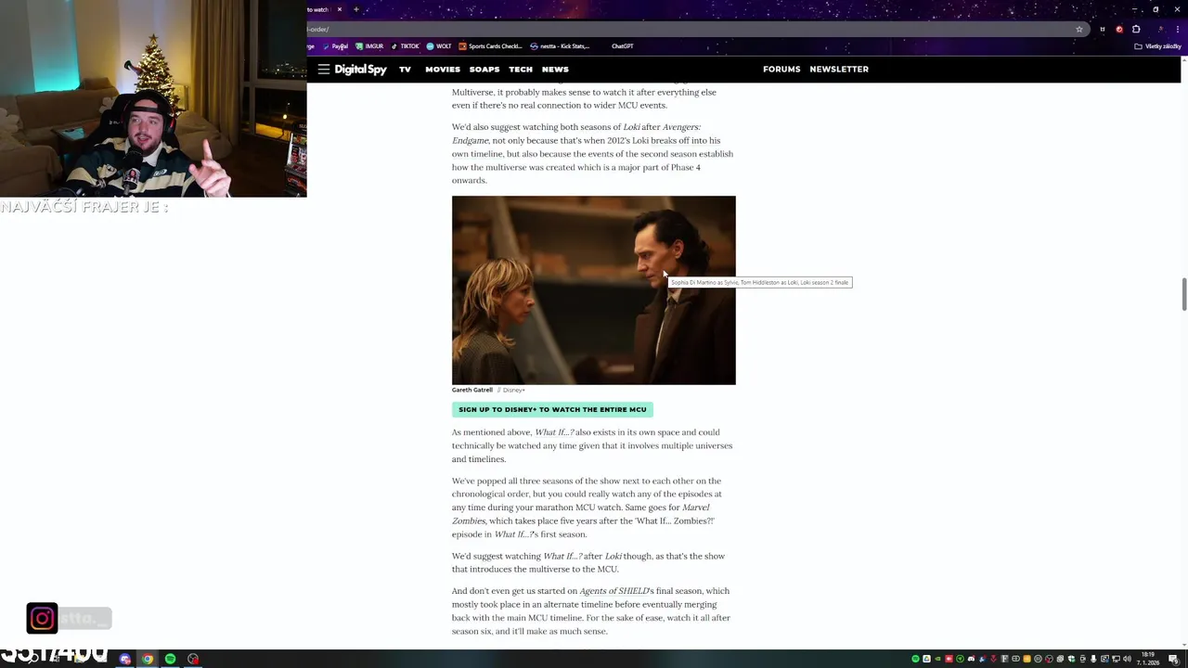Viewport: 1188px width, 668px height.
Task: Click the NVIDIA tray icon
Action: pos(937,659)
